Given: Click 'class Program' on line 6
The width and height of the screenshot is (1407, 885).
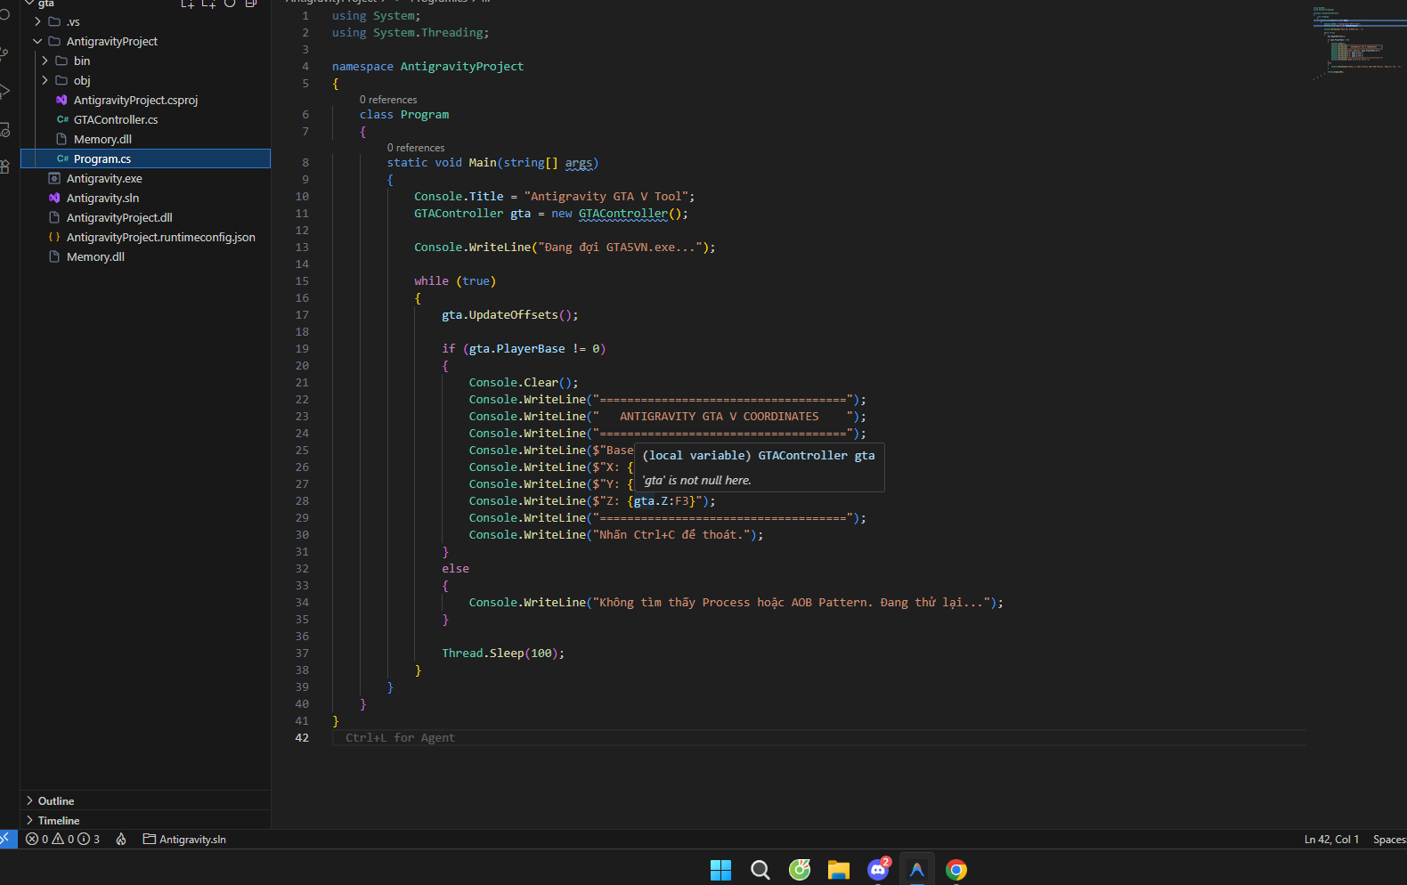Looking at the screenshot, I should 404,115.
